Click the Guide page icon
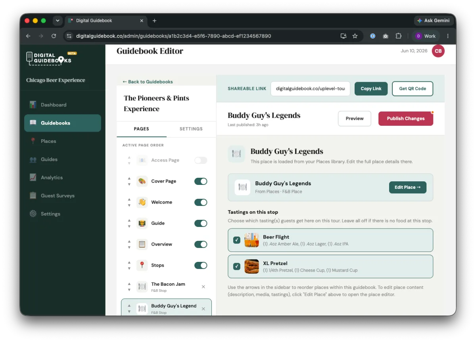476x342 pixels. [142, 223]
